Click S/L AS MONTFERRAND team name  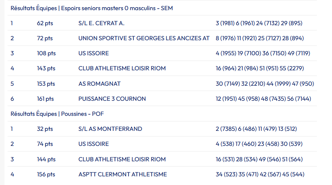[x=110, y=129]
